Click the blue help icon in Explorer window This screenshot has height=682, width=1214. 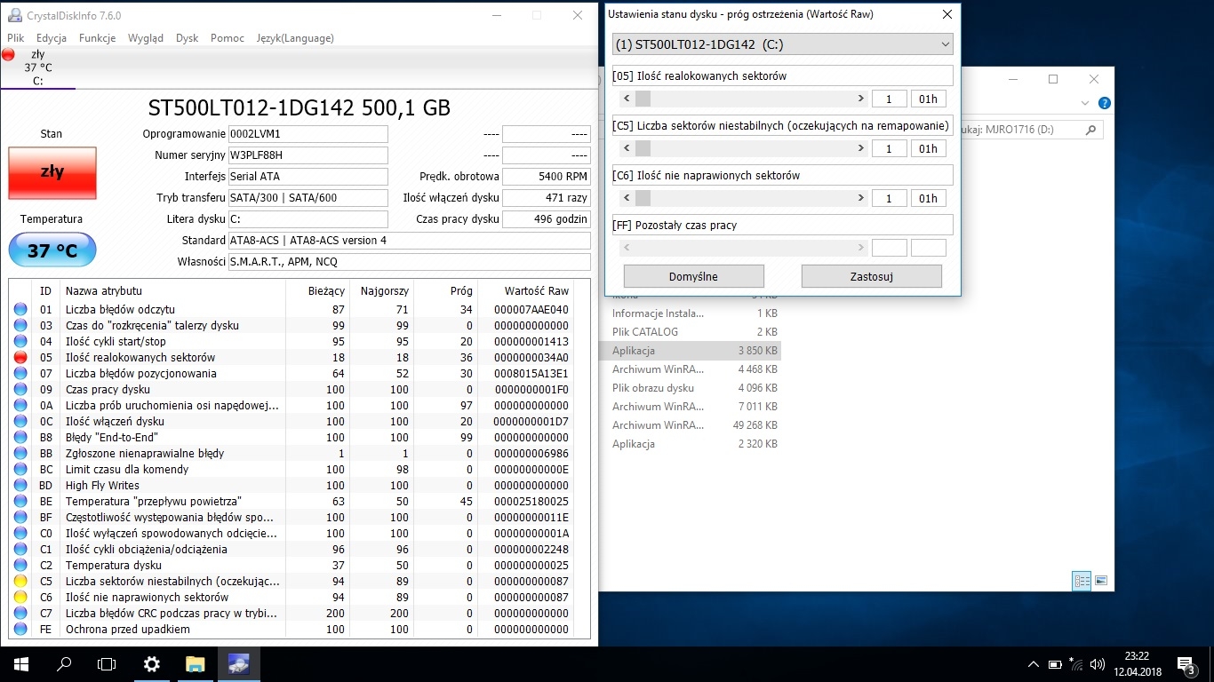coord(1104,103)
